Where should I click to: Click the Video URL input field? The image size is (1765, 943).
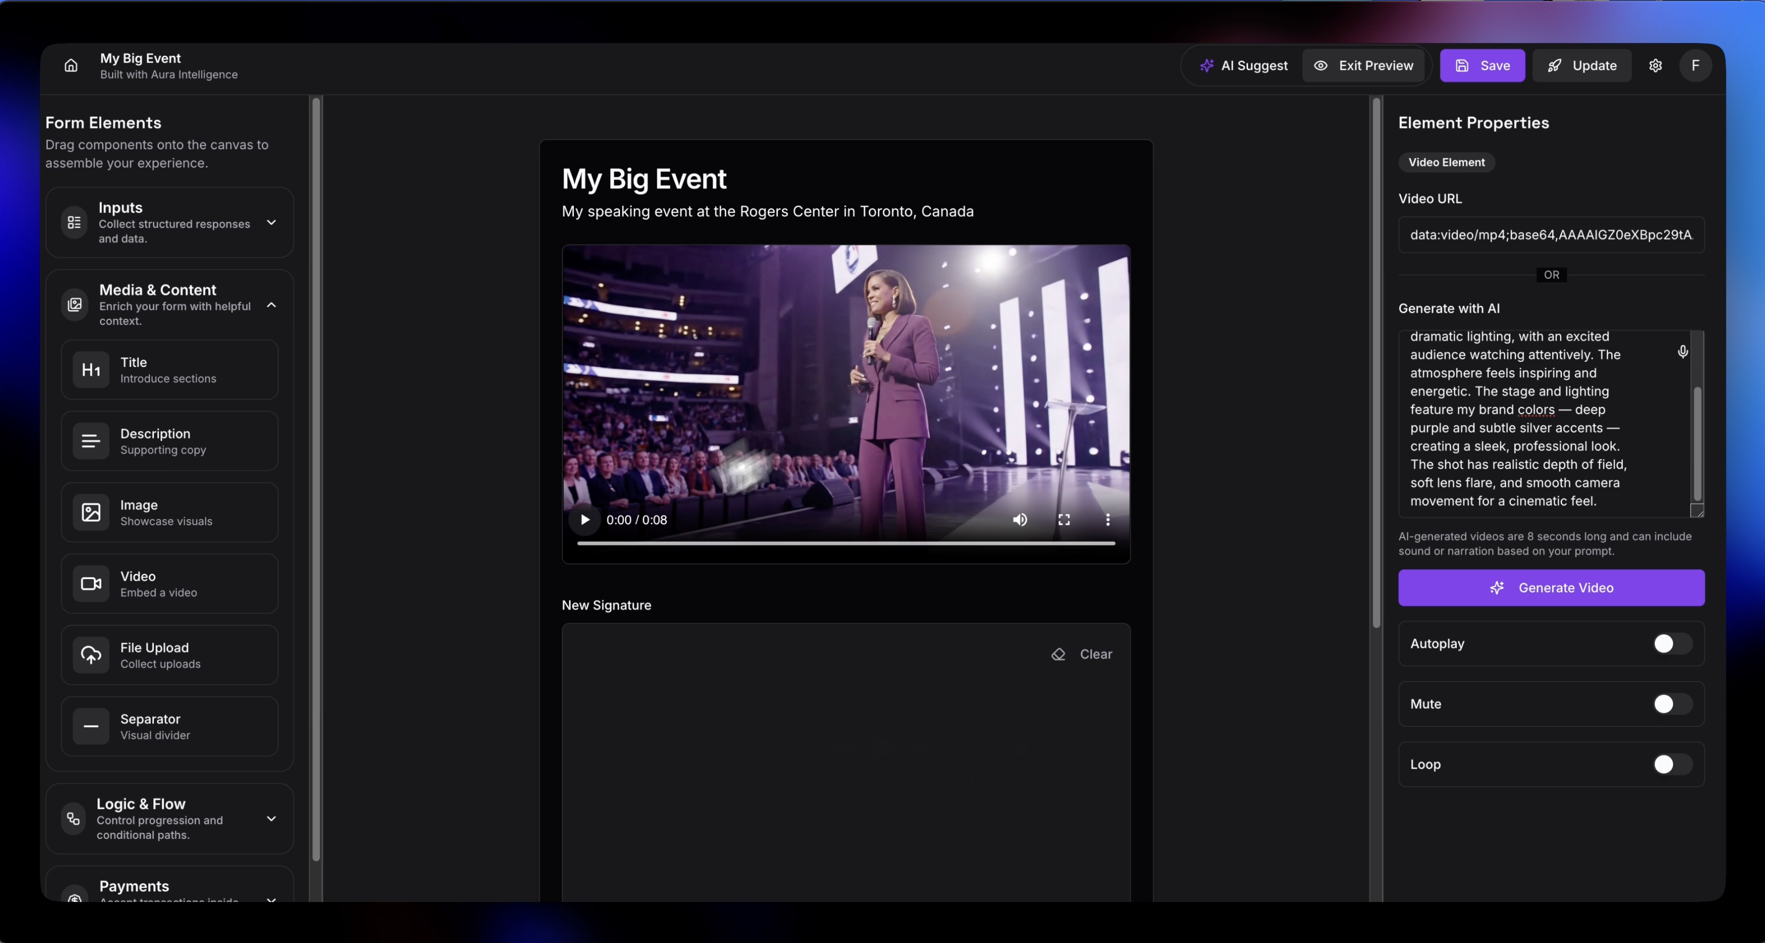pyautogui.click(x=1551, y=235)
